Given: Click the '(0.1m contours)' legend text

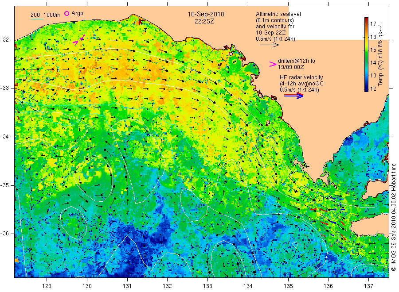Looking at the screenshot, I should tap(275, 20).
